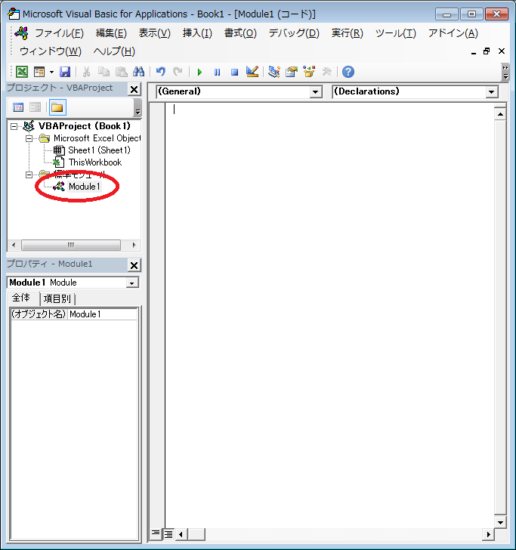Click the Copy toolbar icon

pyautogui.click(x=104, y=72)
